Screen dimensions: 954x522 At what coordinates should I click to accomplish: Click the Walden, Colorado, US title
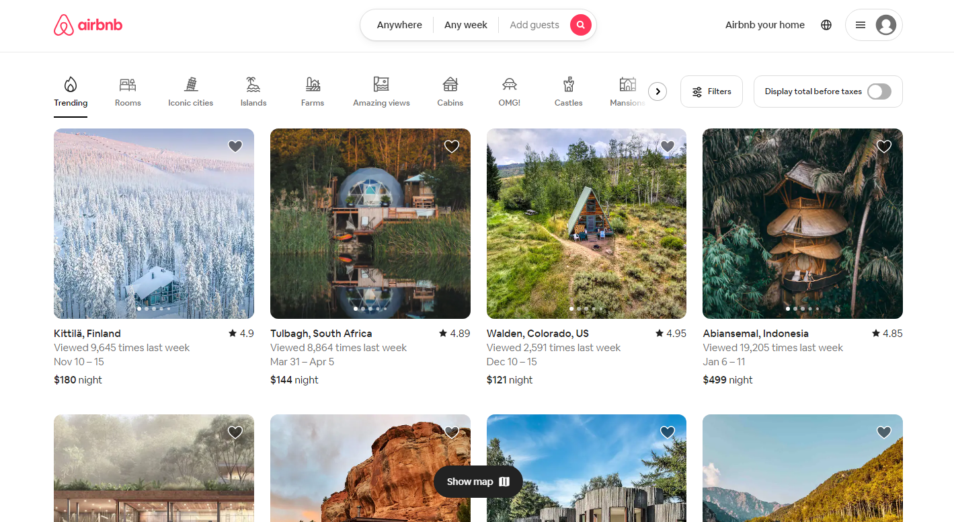tap(538, 334)
